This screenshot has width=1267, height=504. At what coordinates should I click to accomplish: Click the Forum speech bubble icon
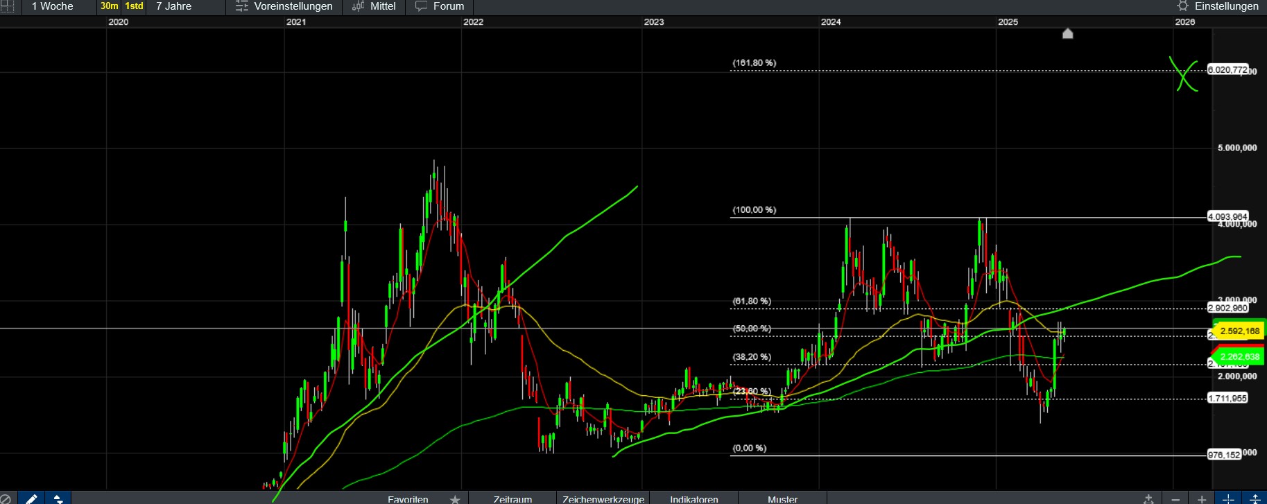pos(421,6)
